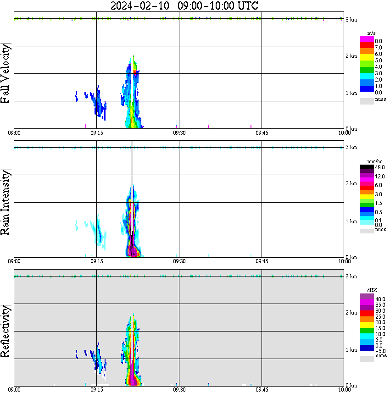Click the "30.0" value in dBZ legend
This screenshot has width=390, height=398.
pyautogui.click(x=380, y=311)
